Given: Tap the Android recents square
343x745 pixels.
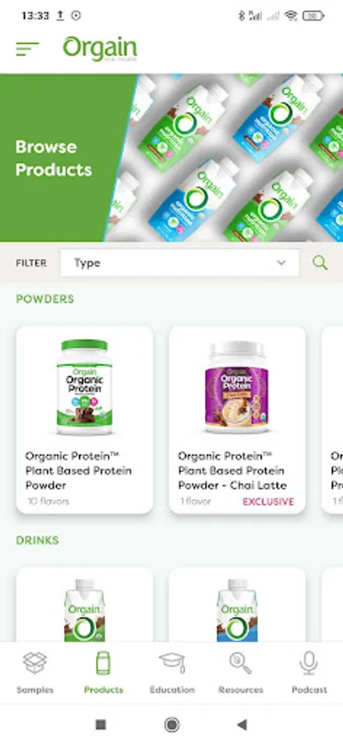Looking at the screenshot, I should 101,724.
